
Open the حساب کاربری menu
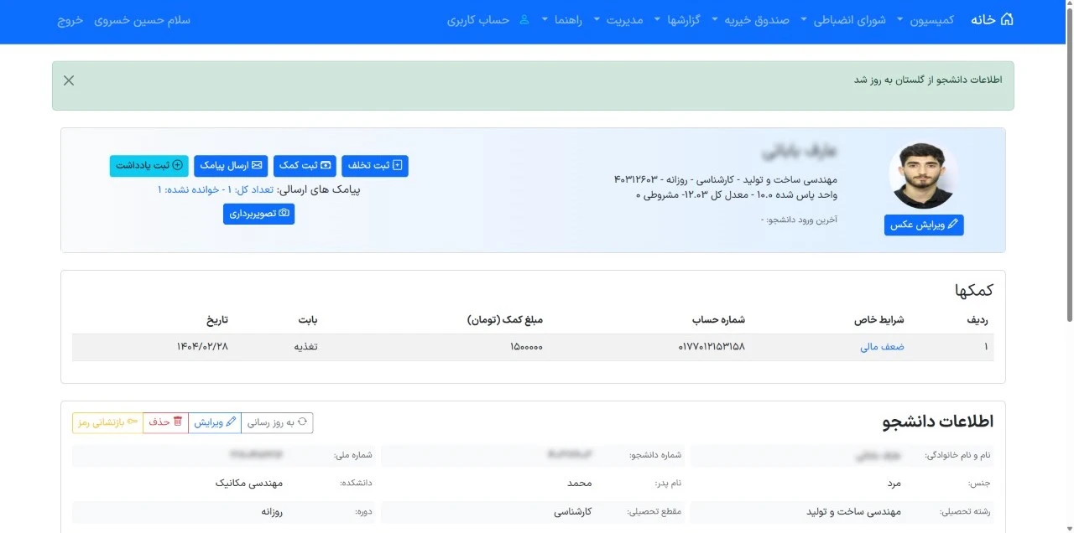pyautogui.click(x=478, y=19)
